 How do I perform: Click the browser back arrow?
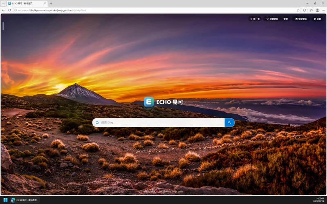point(4,10)
